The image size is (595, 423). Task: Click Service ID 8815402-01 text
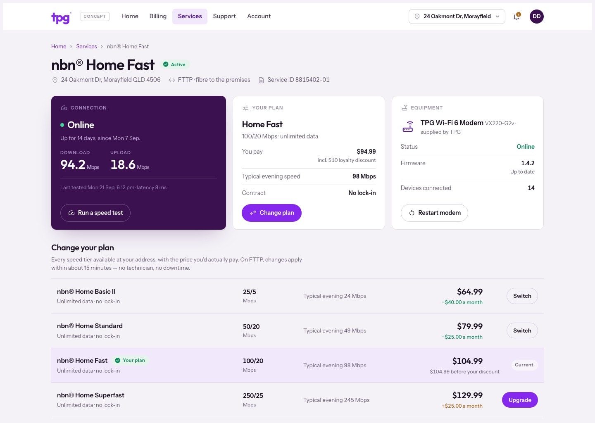(x=298, y=80)
